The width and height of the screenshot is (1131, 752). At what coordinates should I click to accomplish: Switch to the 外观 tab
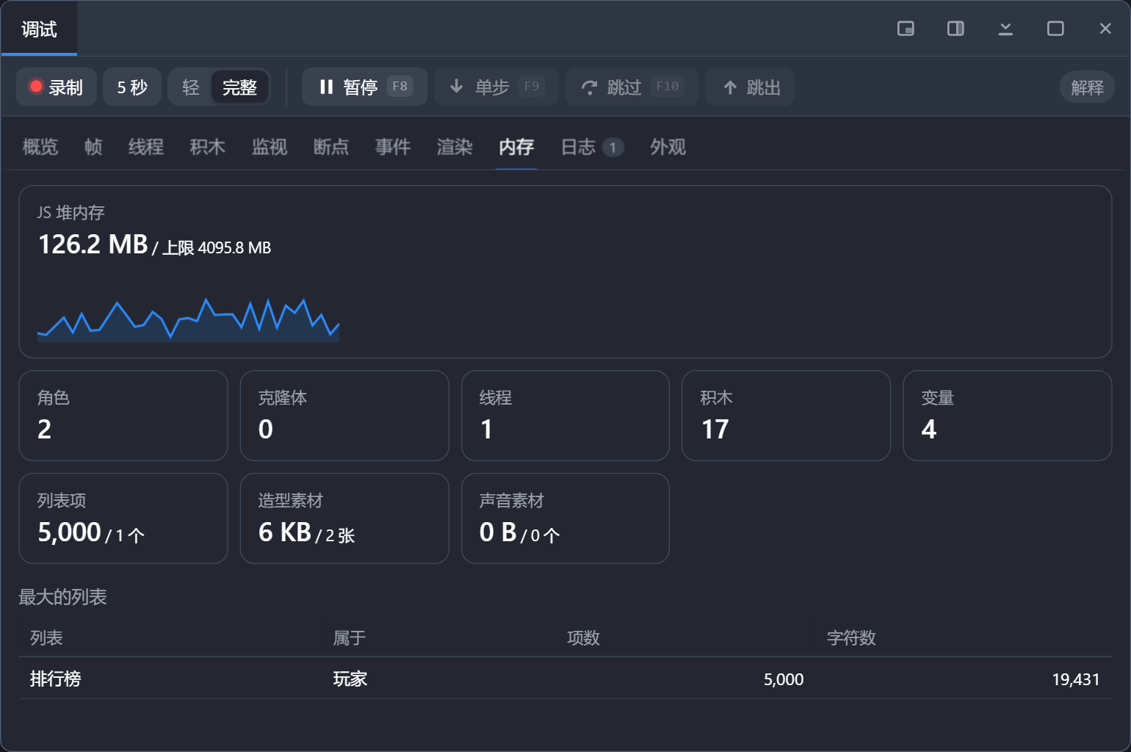[x=668, y=147]
